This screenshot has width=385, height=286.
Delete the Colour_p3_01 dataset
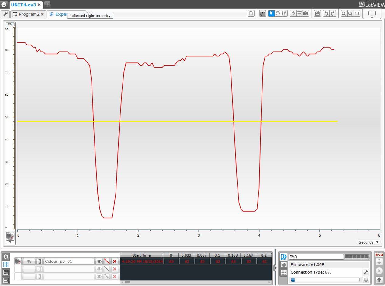[x=115, y=261]
